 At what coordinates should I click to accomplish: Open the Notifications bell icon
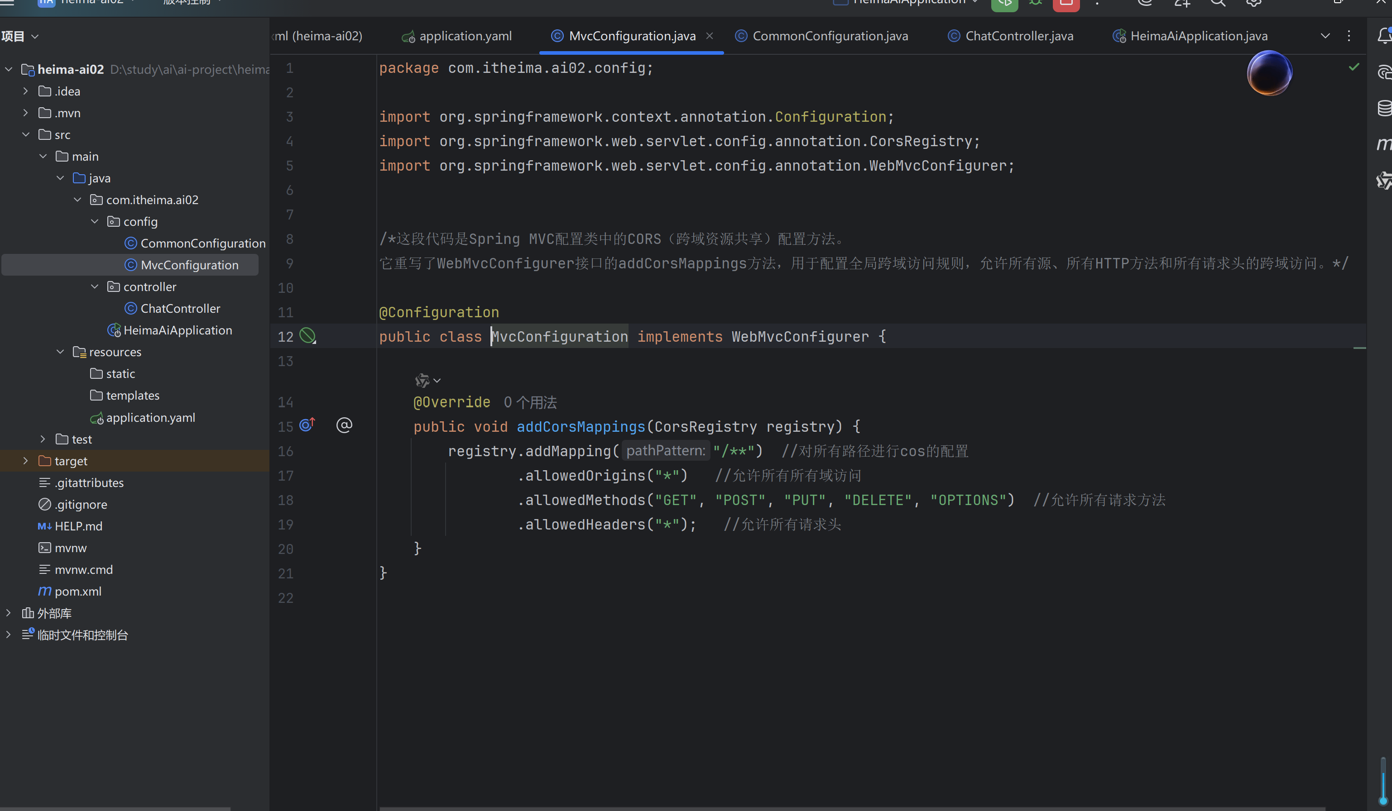(1384, 36)
